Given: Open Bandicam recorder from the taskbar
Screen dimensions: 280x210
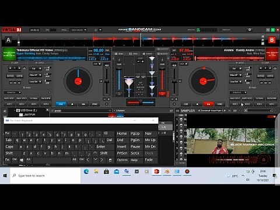Looking at the screenshot, I should (187, 171).
